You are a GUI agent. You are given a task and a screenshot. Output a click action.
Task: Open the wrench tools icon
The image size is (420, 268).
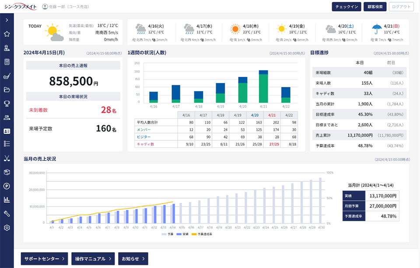pyautogui.click(x=7, y=214)
